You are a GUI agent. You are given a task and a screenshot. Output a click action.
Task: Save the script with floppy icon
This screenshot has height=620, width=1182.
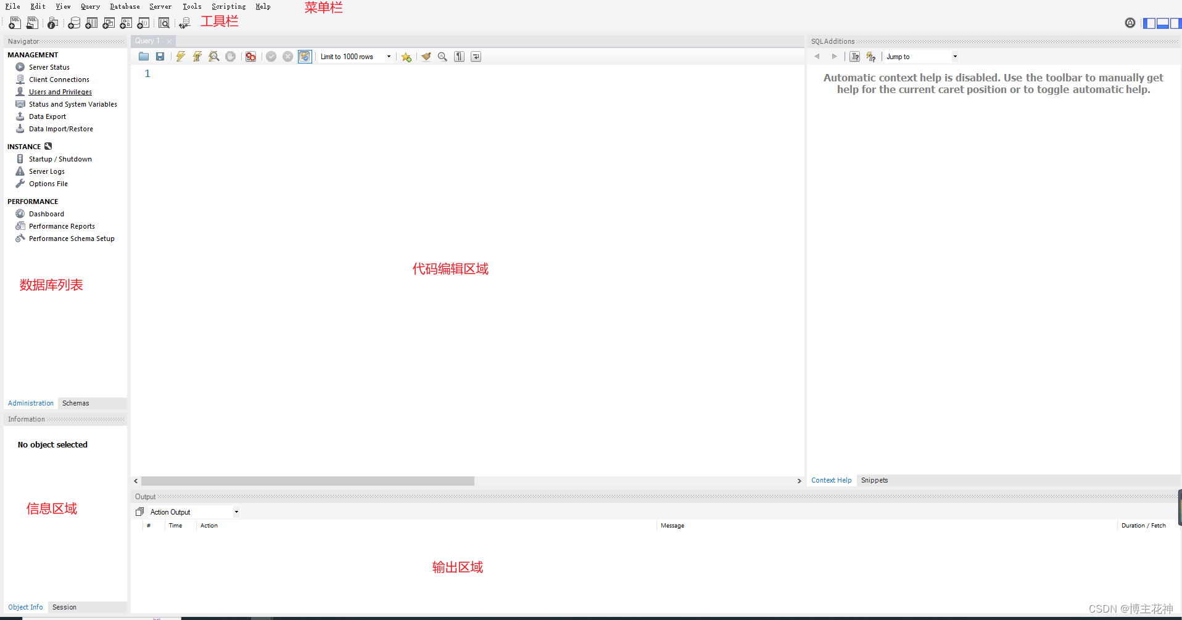[x=160, y=57]
